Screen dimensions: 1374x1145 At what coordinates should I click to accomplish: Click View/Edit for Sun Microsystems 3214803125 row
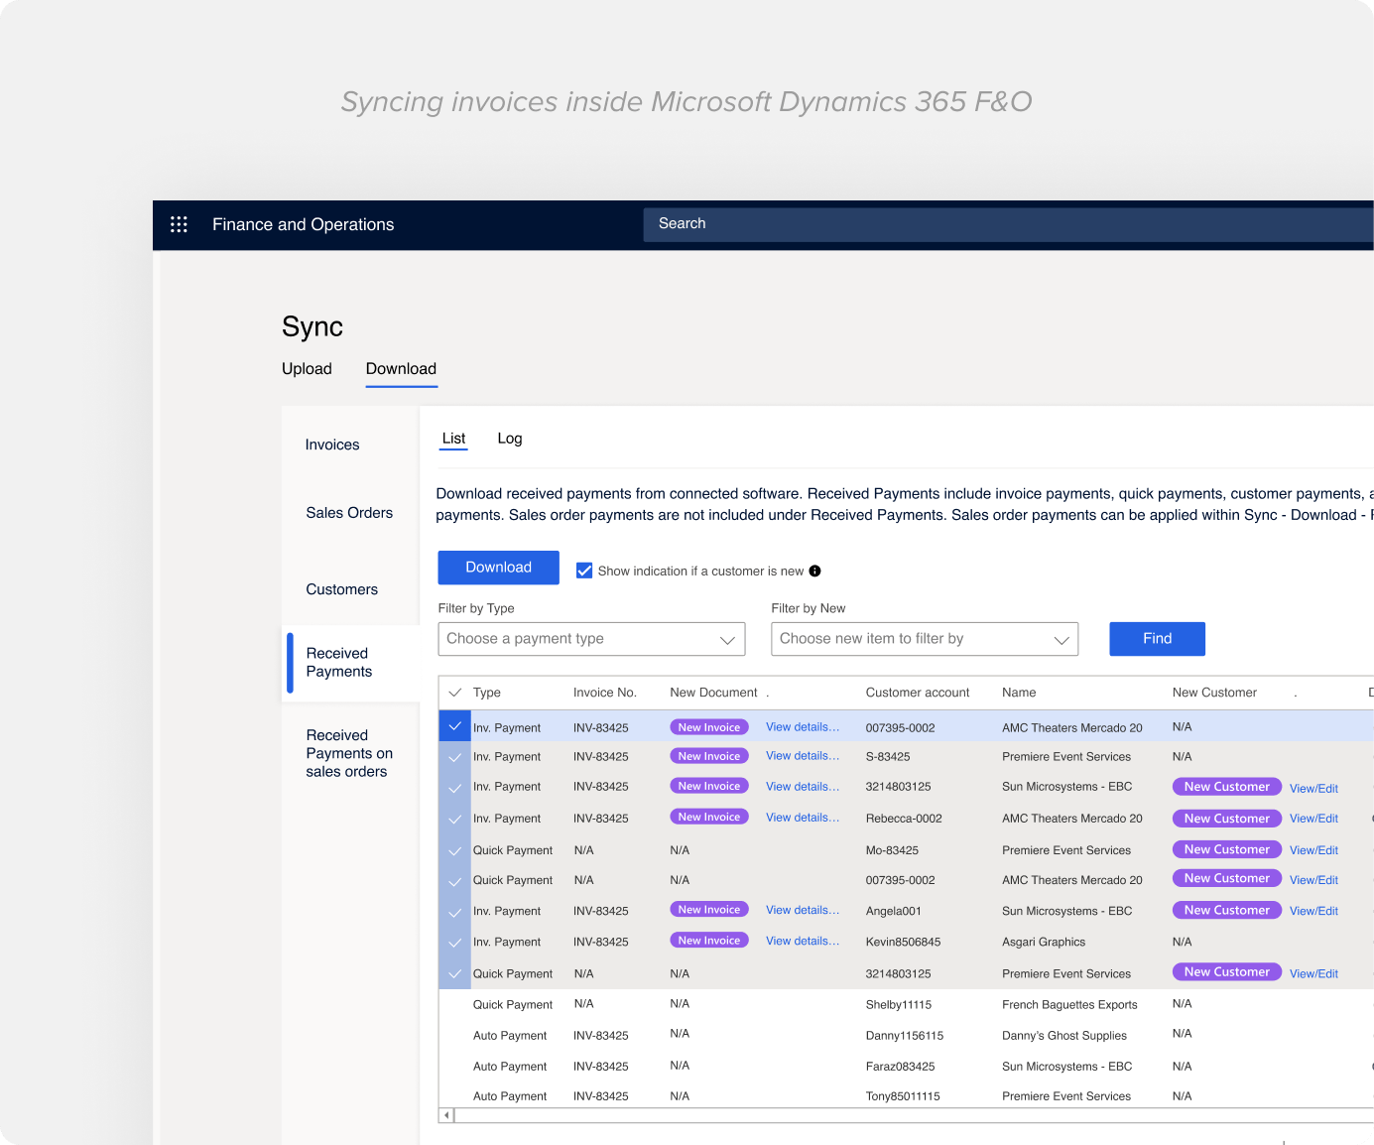click(x=1313, y=789)
